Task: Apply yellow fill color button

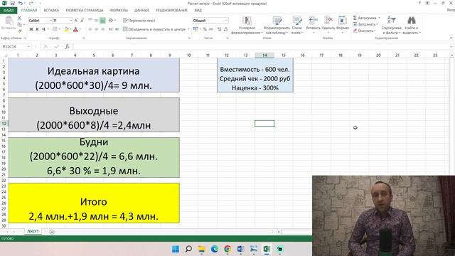Action: coord(66,29)
